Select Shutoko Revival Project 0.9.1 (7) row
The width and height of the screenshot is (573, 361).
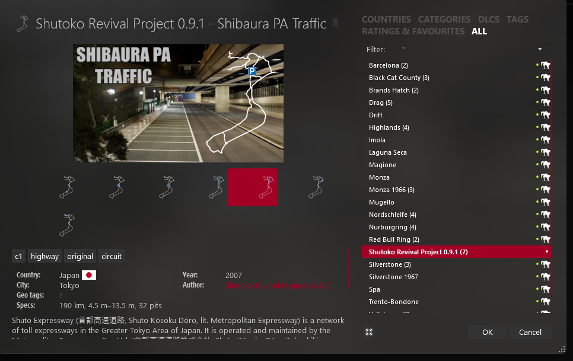tap(456, 252)
